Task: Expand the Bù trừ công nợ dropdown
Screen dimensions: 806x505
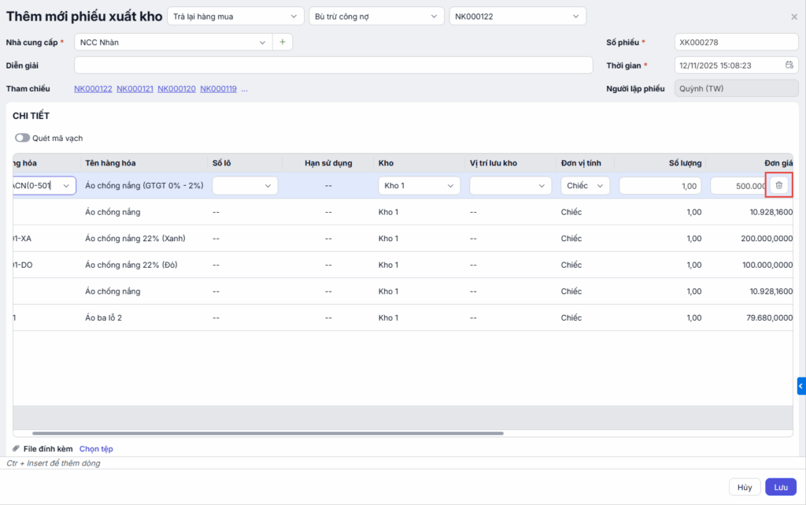Action: (x=376, y=17)
